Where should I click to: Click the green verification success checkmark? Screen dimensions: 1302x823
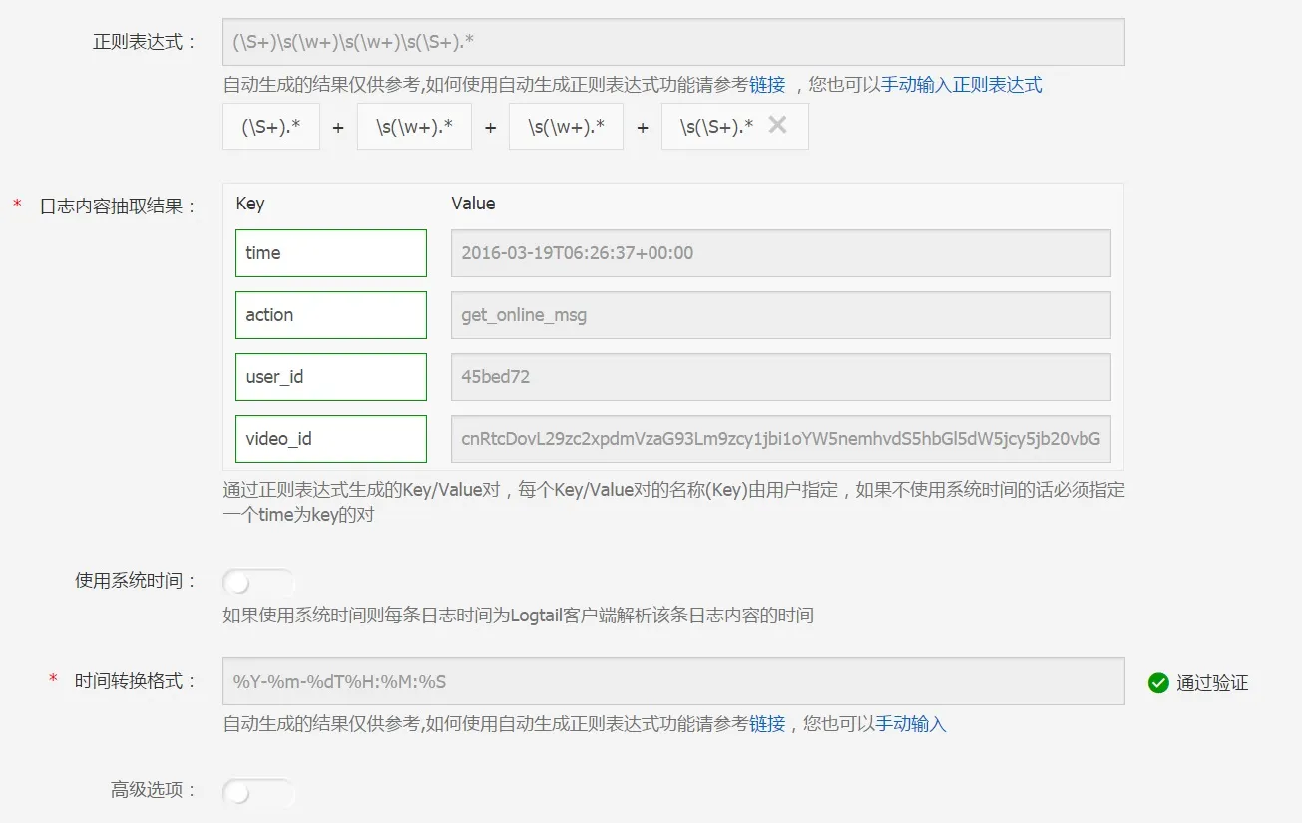(x=1158, y=682)
